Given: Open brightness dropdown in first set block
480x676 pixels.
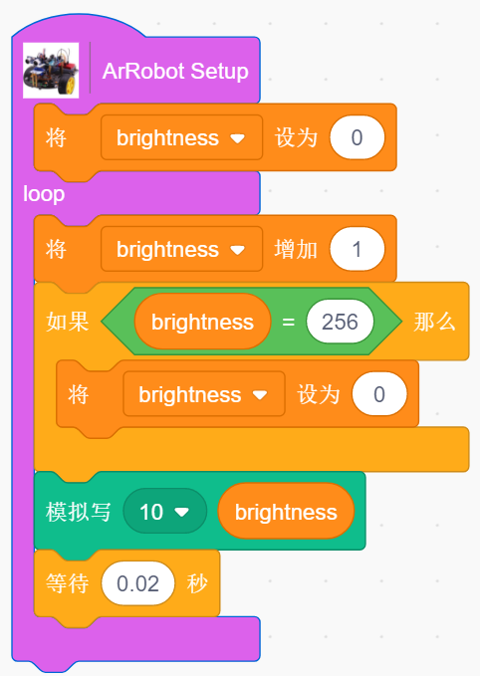Looking at the screenshot, I should click(x=181, y=138).
